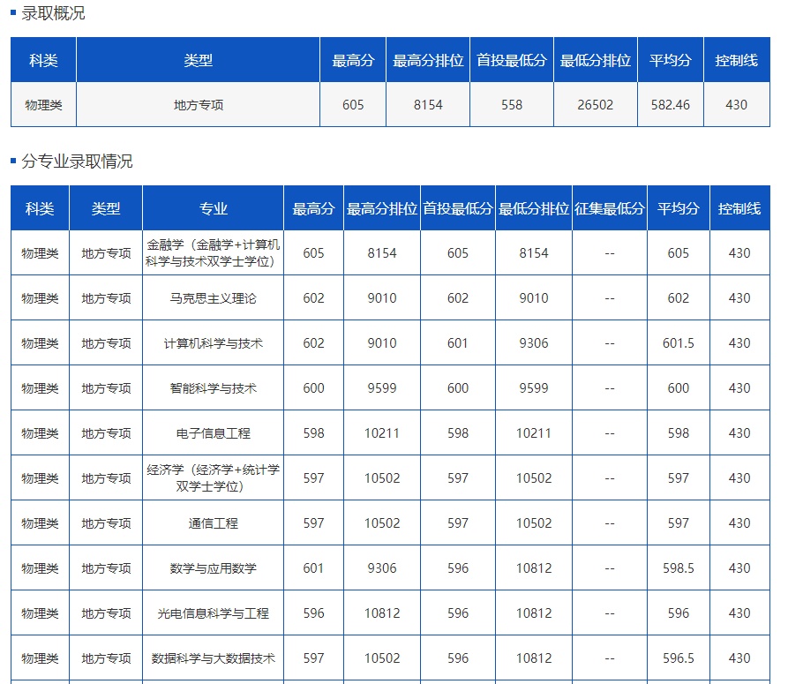Select major 金融学（金融学+计算机科学与技术双学士学位）
The image size is (788, 684).
pos(213,252)
